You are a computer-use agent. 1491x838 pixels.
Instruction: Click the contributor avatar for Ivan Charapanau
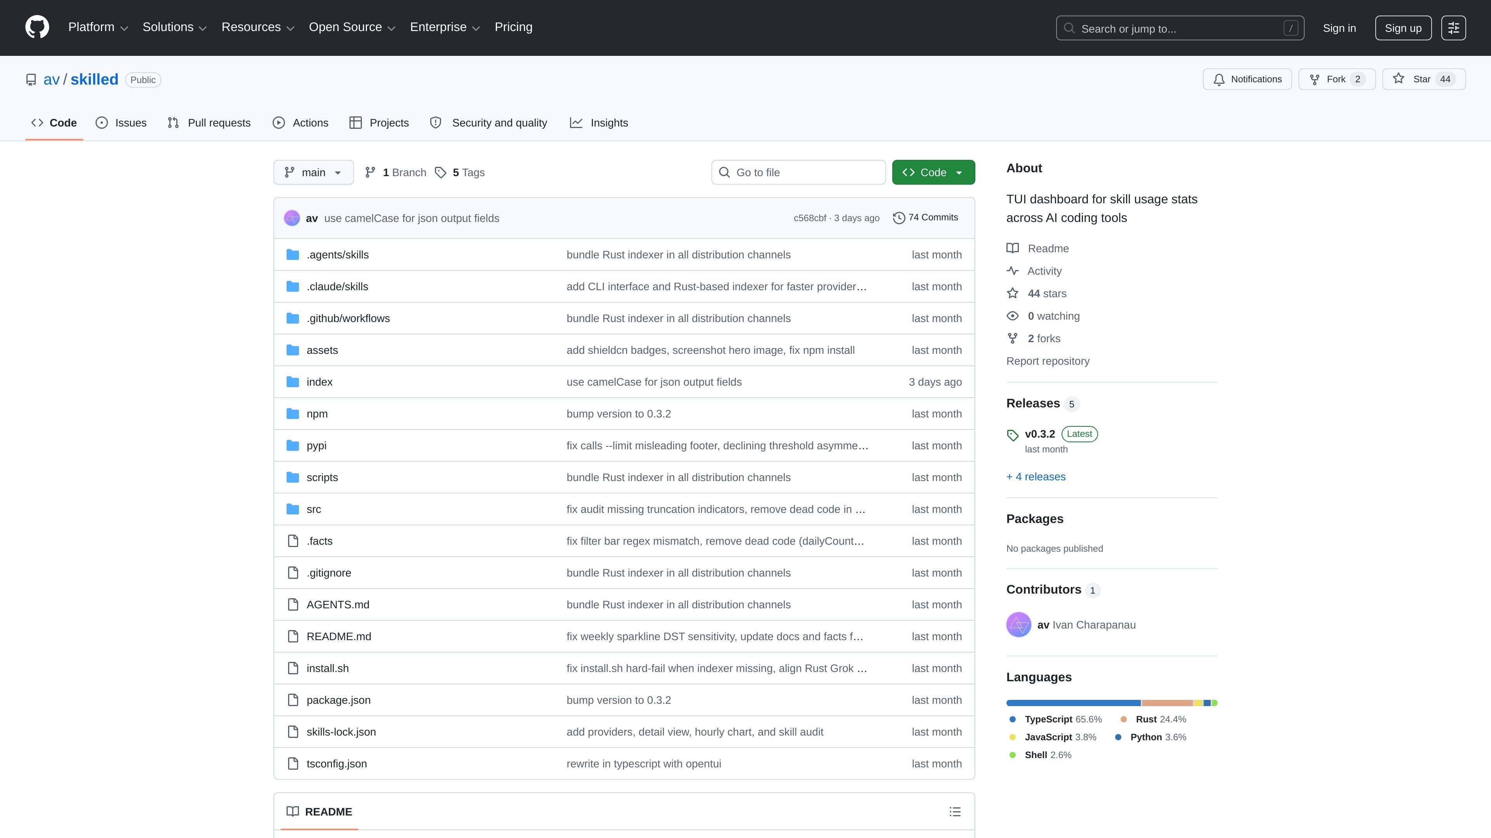[x=1019, y=625]
